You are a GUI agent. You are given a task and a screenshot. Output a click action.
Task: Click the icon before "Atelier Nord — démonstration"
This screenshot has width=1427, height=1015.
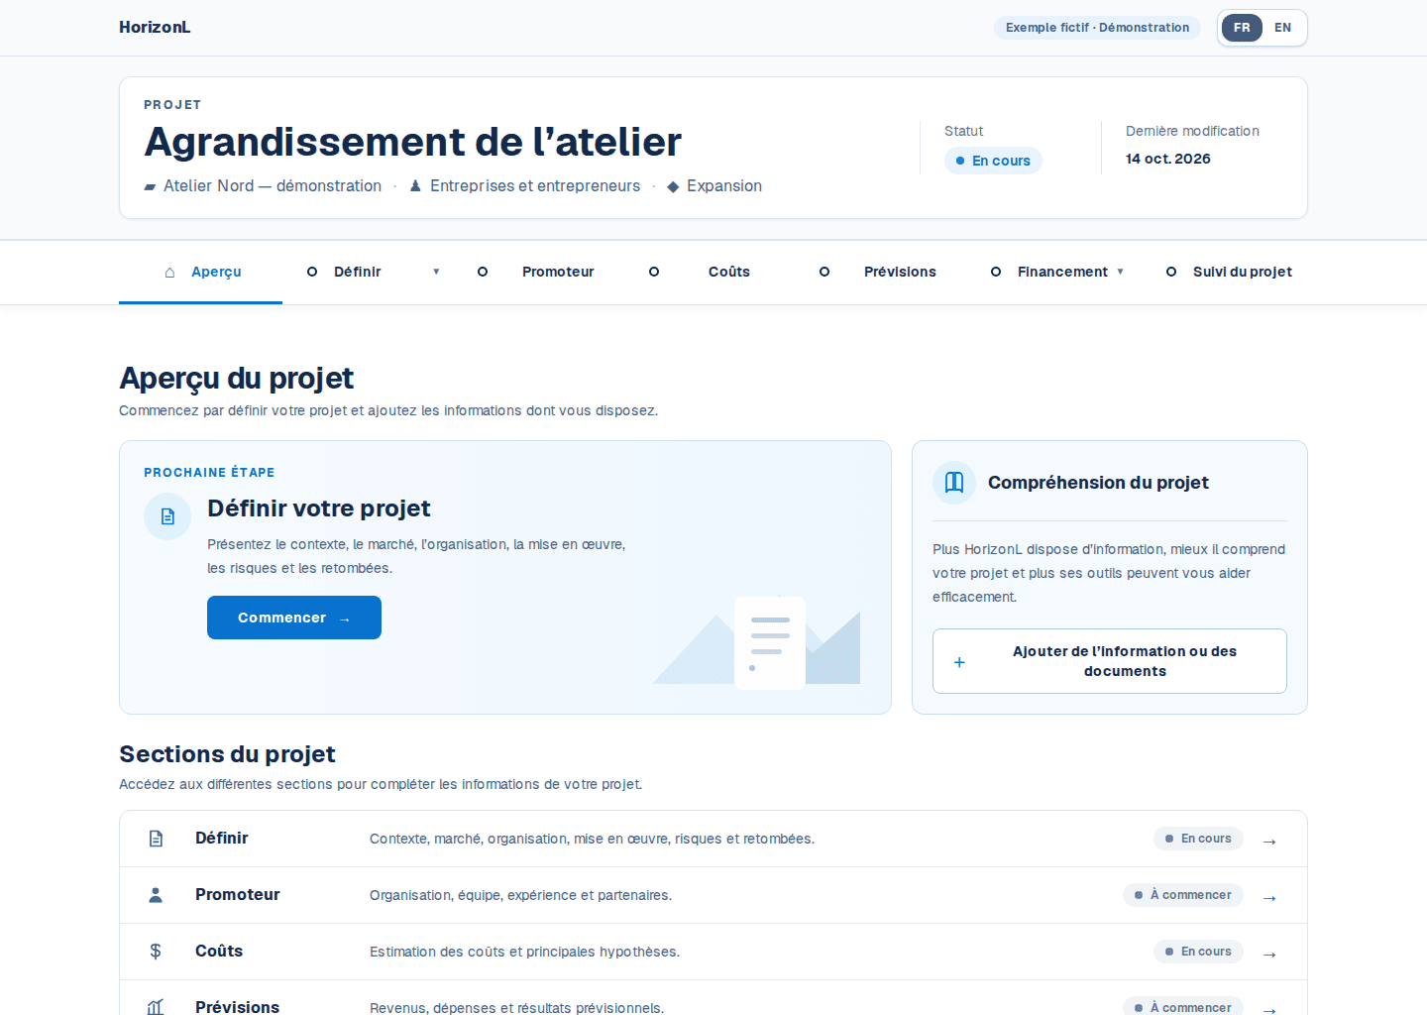coord(150,186)
